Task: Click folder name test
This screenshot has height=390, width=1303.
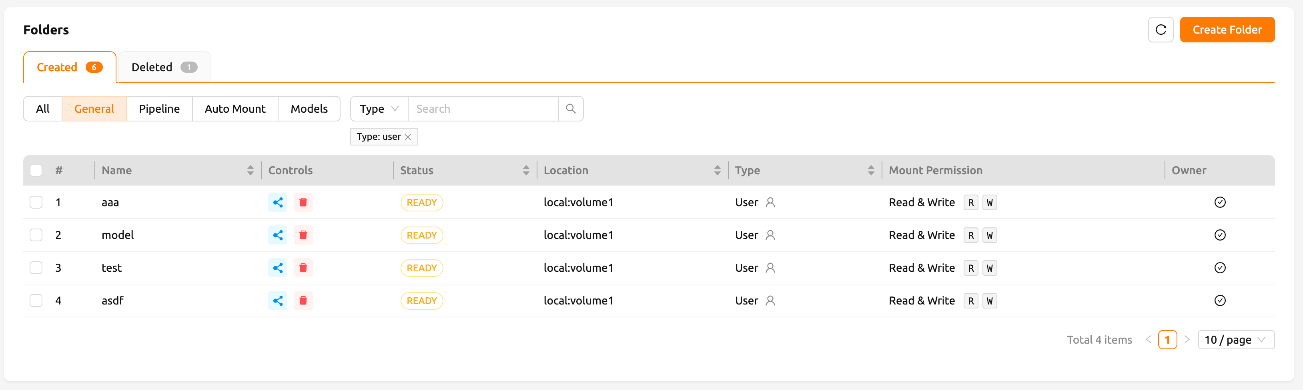Action: (112, 268)
